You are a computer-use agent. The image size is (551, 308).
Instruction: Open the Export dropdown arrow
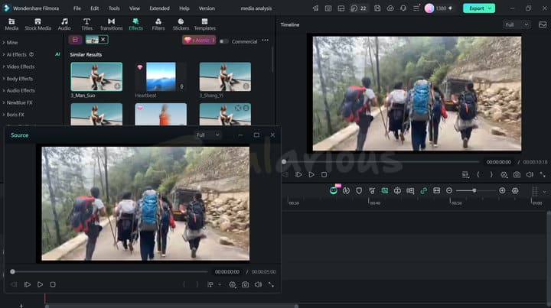pyautogui.click(x=490, y=8)
